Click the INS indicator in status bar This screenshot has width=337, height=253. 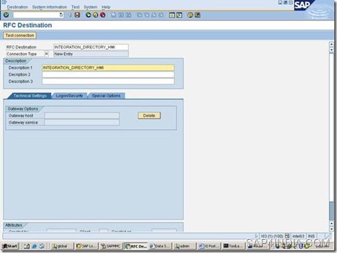pyautogui.click(x=311, y=236)
